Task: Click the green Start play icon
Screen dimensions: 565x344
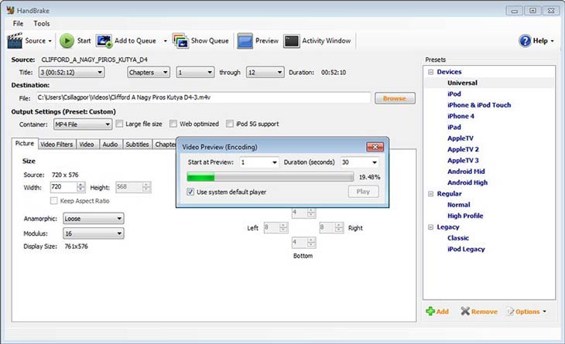Action: 67,41
